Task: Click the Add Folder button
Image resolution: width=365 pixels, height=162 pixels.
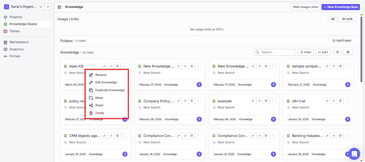Action: click(x=342, y=41)
